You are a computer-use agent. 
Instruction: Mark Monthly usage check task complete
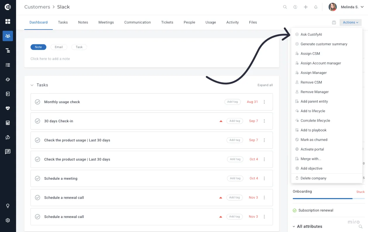pyautogui.click(x=37, y=102)
